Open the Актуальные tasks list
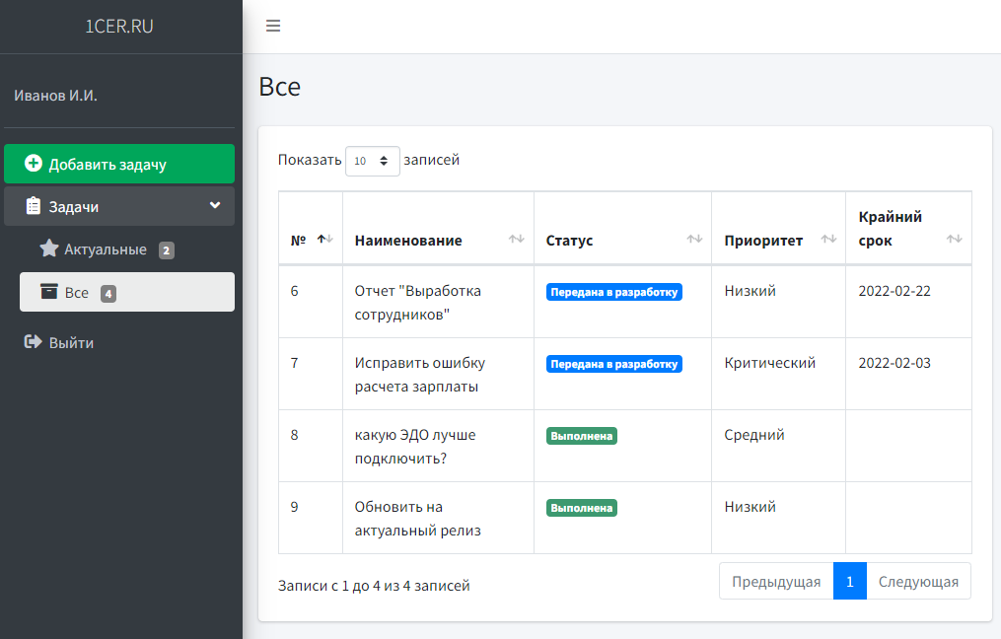The height and width of the screenshot is (639, 1001). click(106, 249)
